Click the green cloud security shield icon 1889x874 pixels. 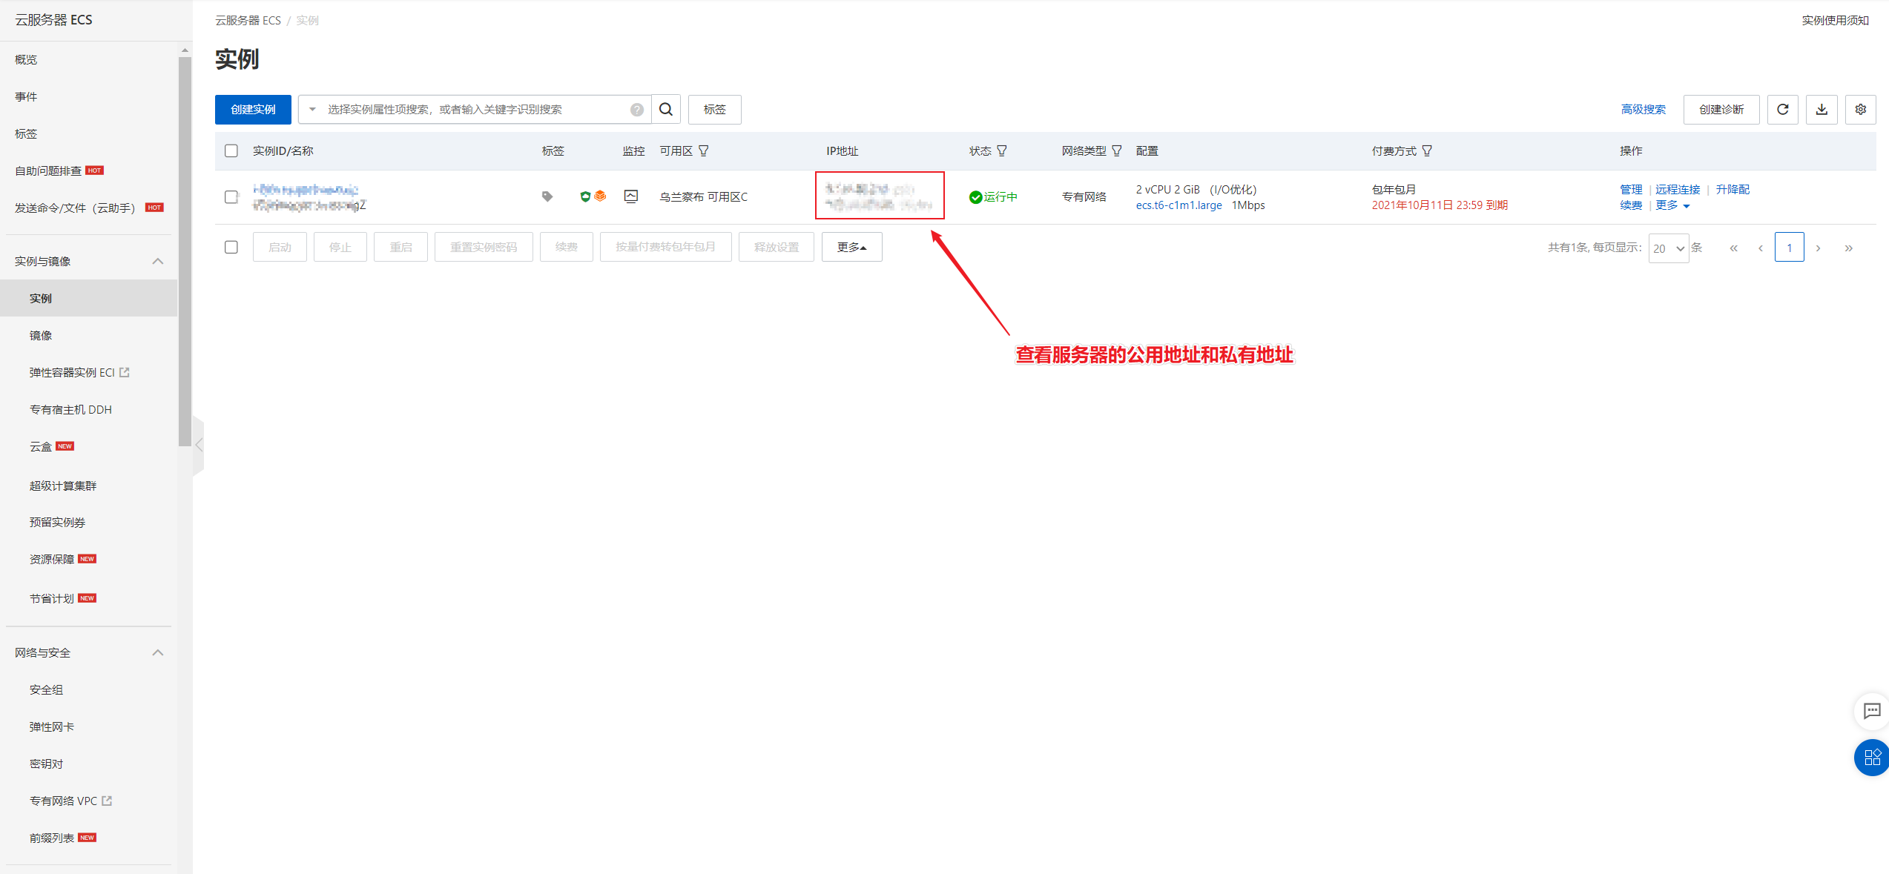coord(586,196)
